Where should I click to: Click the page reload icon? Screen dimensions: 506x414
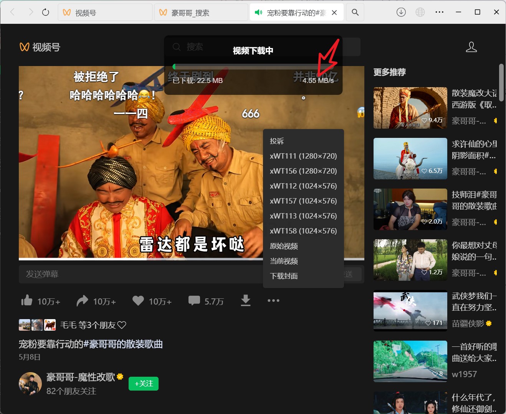pyautogui.click(x=46, y=12)
